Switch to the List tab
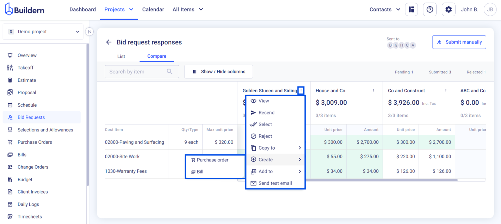Screen dimensions: 501x224 (x=121, y=56)
